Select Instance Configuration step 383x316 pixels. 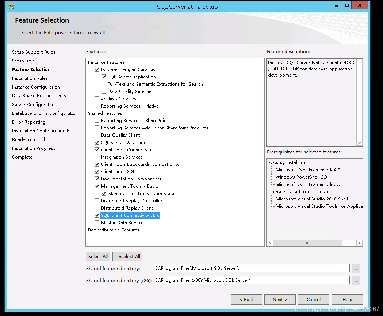click(36, 87)
